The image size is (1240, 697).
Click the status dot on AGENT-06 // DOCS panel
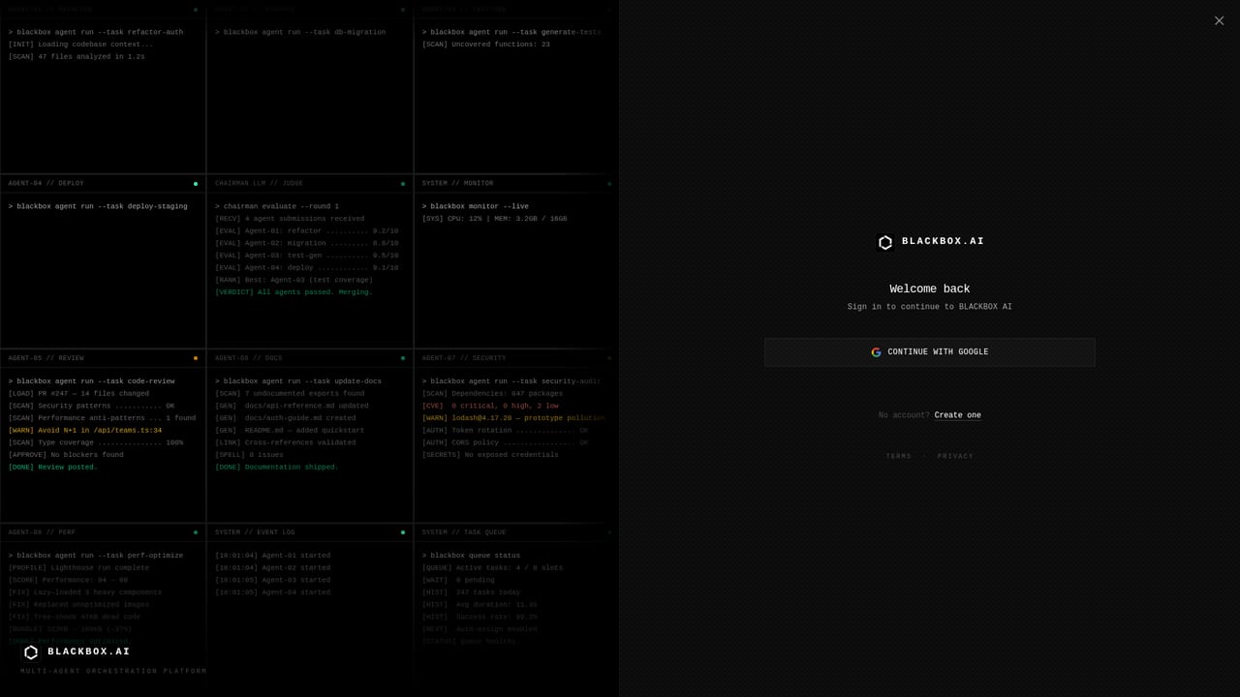pos(403,358)
